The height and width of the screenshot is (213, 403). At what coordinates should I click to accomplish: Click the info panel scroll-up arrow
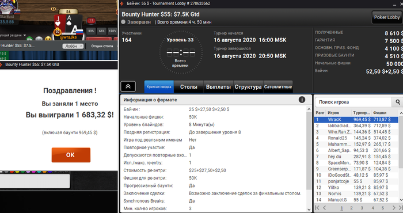point(309,109)
